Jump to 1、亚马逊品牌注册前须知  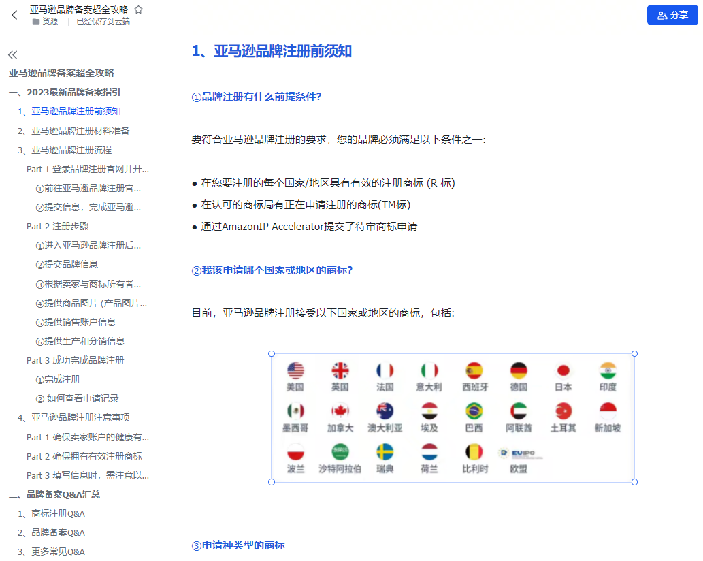tap(69, 111)
